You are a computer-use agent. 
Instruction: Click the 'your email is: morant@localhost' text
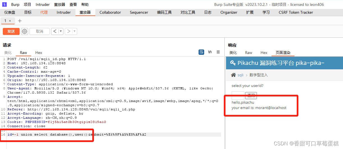click(x=259, y=108)
